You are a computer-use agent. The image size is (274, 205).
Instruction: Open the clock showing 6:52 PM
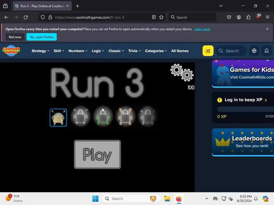point(244,199)
